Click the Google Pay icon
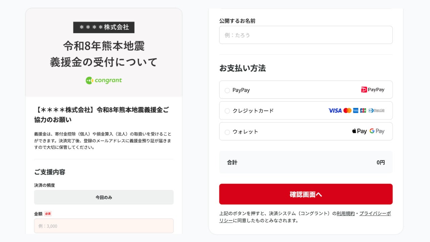The width and height of the screenshot is (430, 242). (377, 131)
